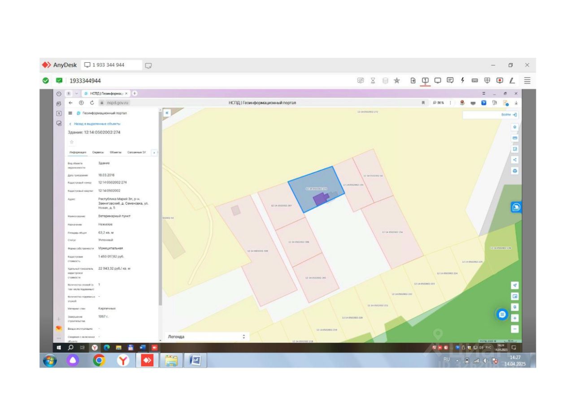The height and width of the screenshot is (405, 574).
Task: Click the Геоинформационный портал logo link
Action: click(x=101, y=113)
